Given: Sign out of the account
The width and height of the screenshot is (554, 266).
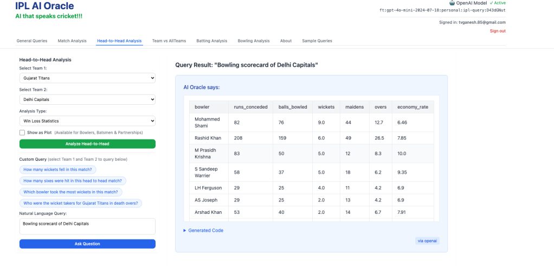Looking at the screenshot, I should point(498,31).
